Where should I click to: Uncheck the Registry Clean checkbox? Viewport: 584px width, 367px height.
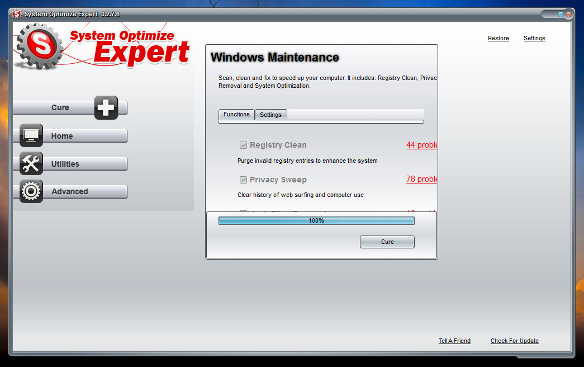(243, 145)
